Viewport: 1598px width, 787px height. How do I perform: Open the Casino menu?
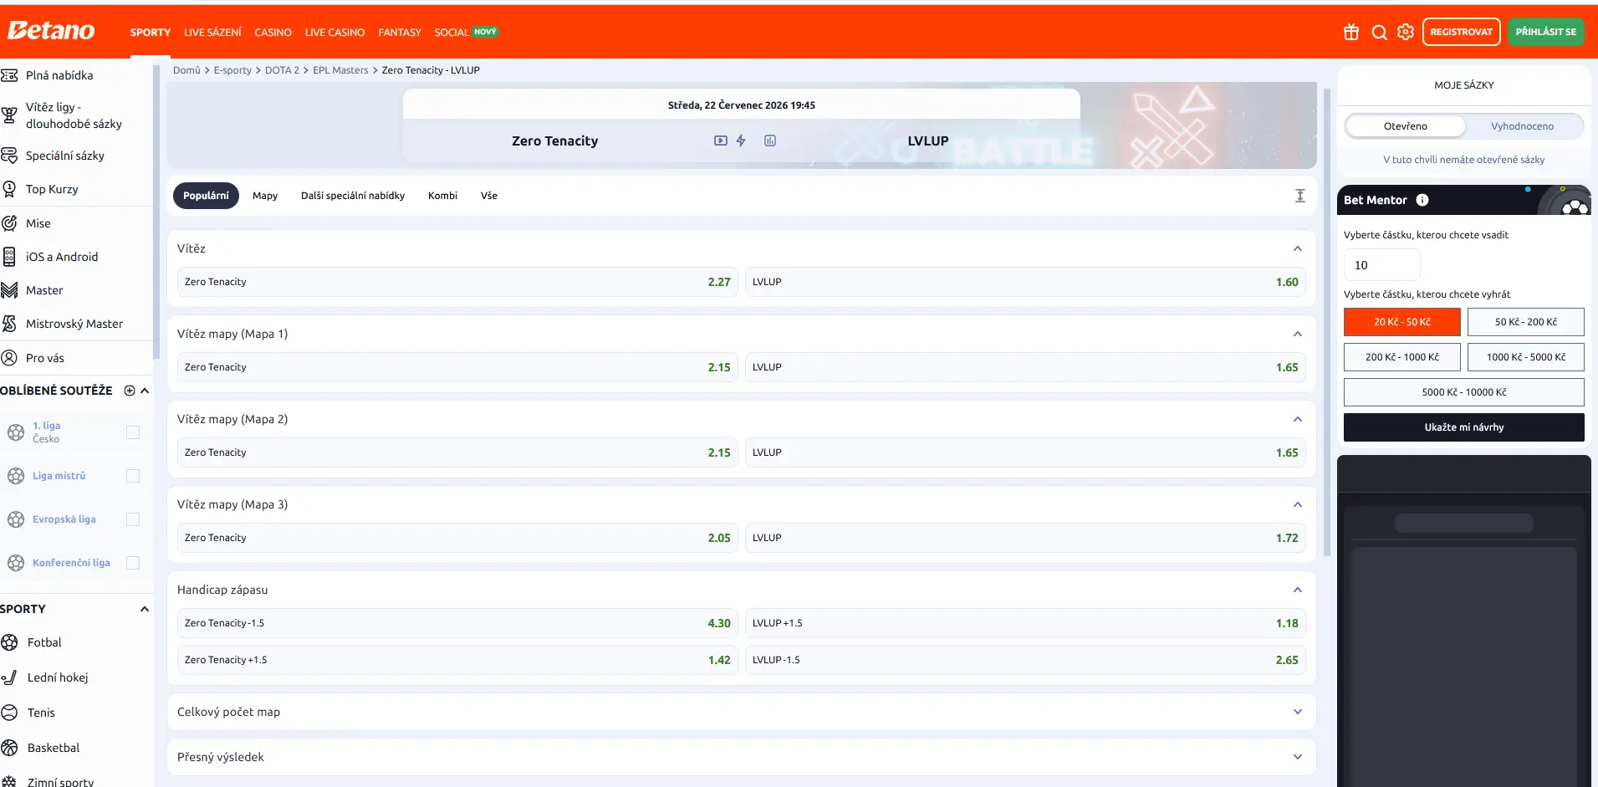pyautogui.click(x=273, y=33)
